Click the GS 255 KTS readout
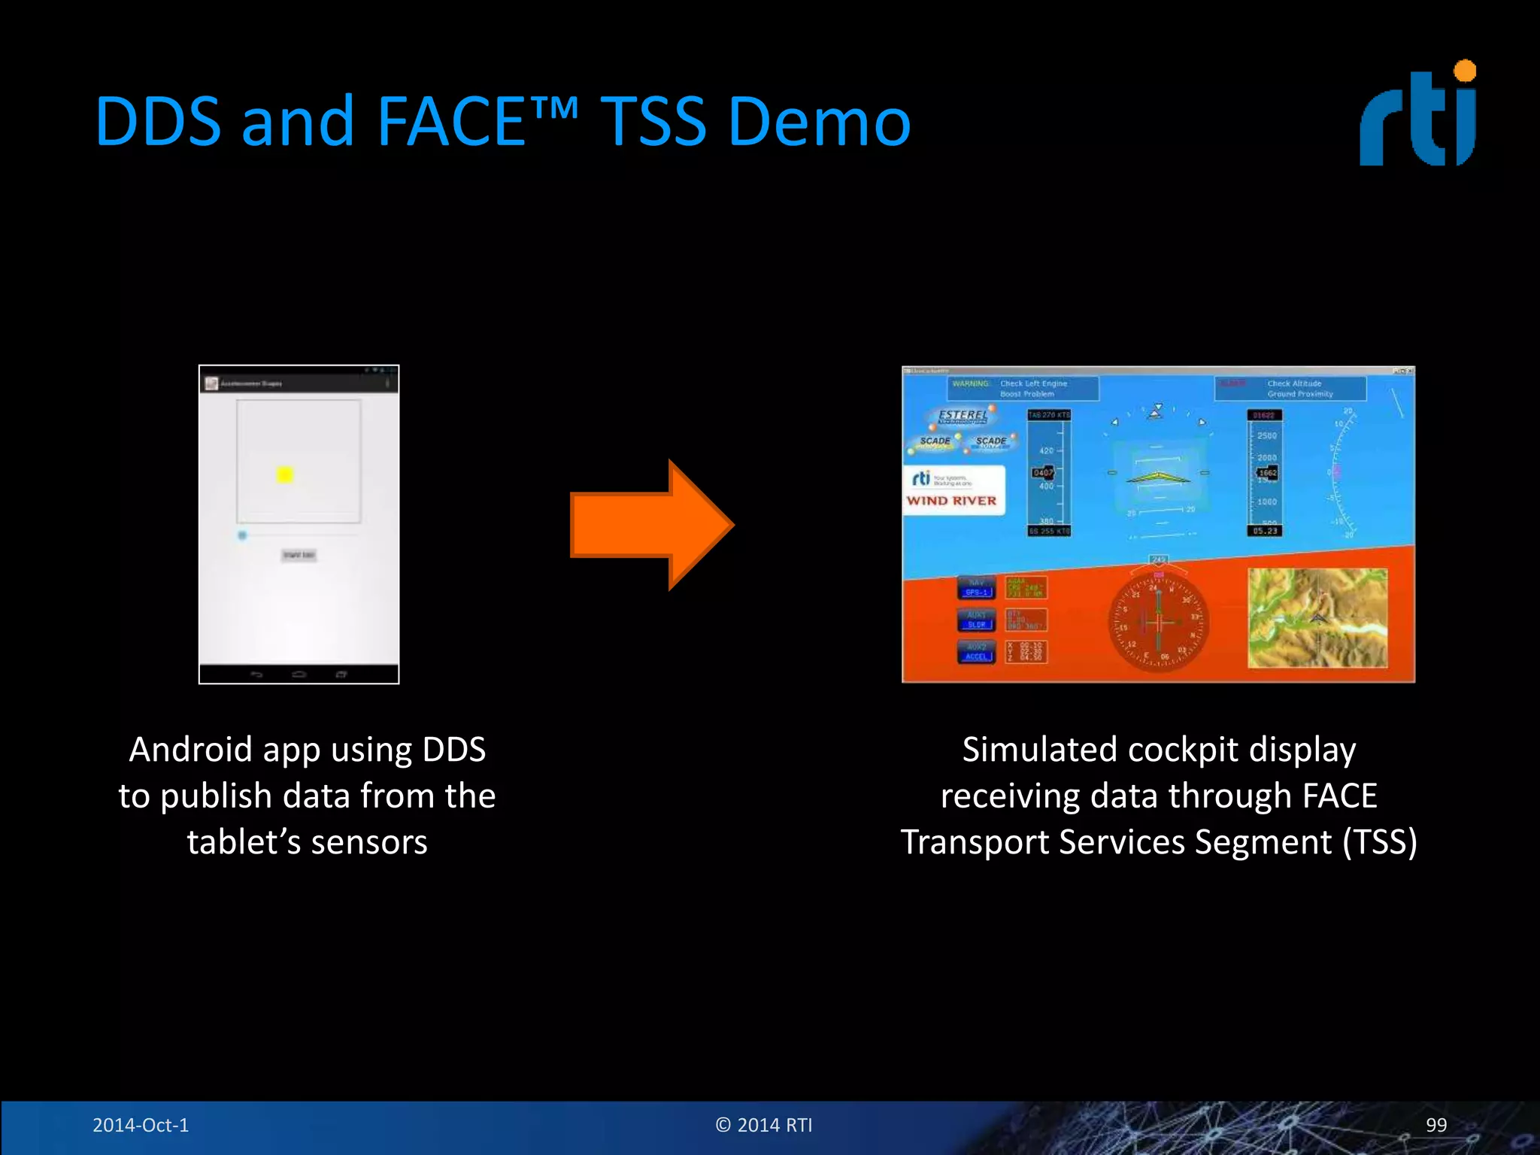Image resolution: width=1540 pixels, height=1155 pixels. click(x=1049, y=532)
